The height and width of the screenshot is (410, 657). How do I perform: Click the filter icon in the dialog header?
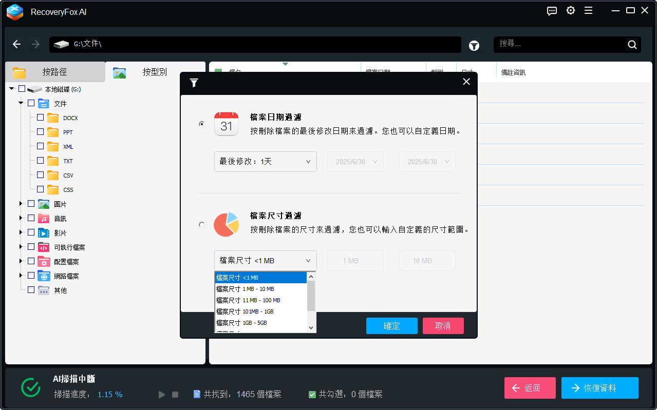(194, 82)
